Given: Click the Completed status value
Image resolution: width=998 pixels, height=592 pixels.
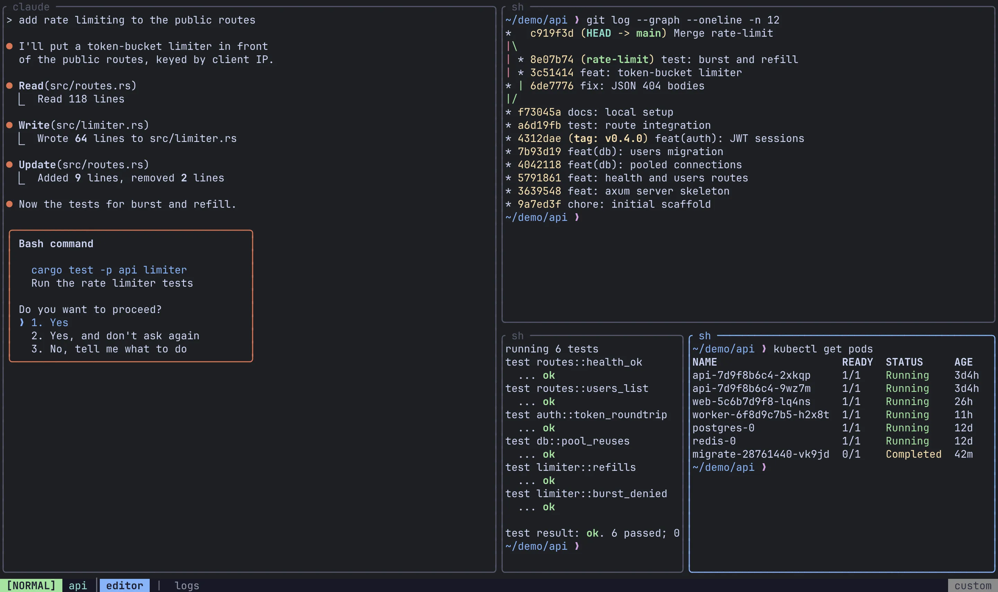Looking at the screenshot, I should pos(913,454).
